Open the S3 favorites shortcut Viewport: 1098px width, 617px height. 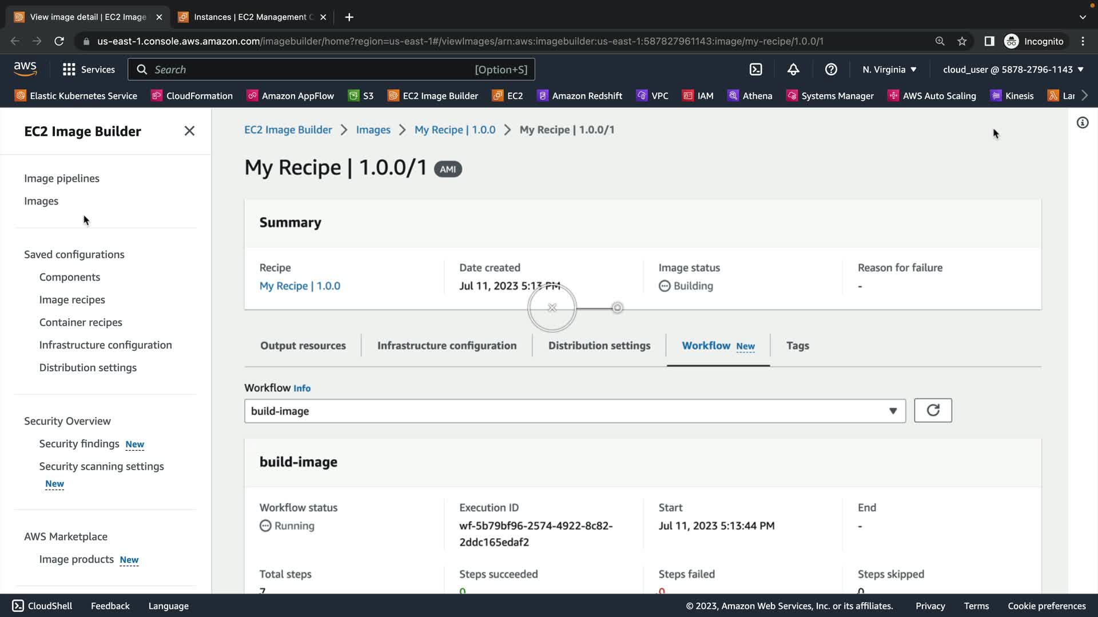(361, 96)
